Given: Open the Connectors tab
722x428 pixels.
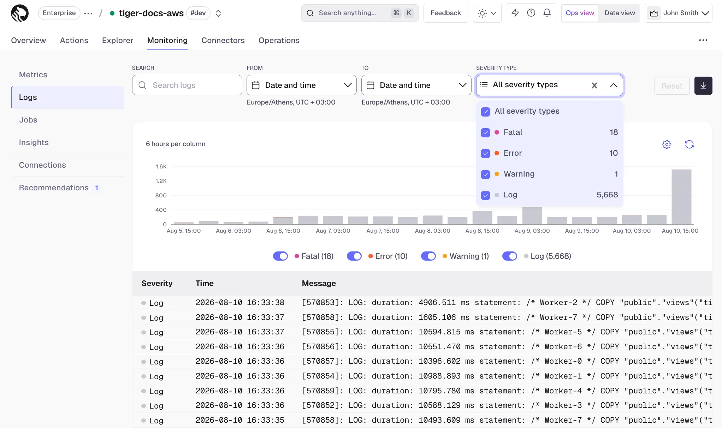Looking at the screenshot, I should (x=223, y=40).
